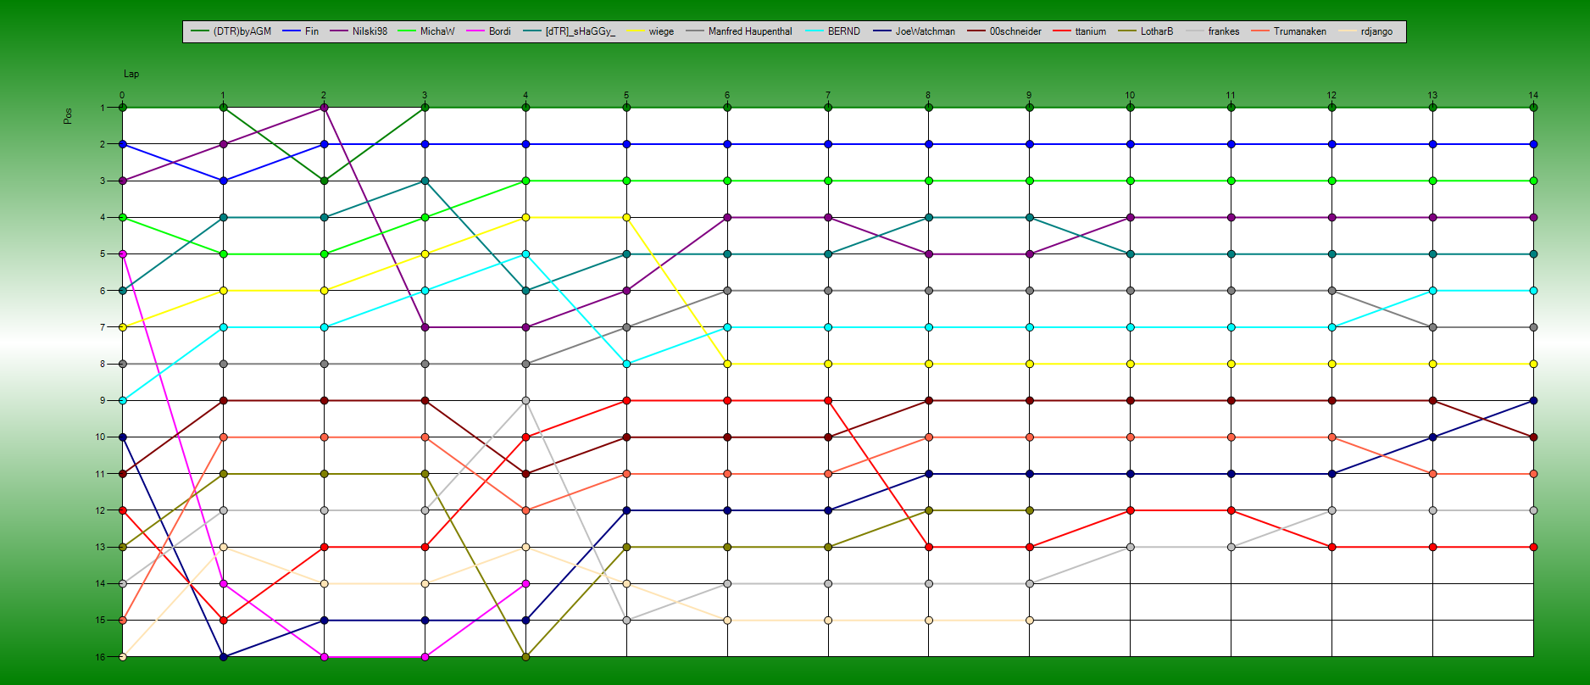Select frankes in the legend
This screenshot has width=1590, height=685.
pyautogui.click(x=1212, y=31)
